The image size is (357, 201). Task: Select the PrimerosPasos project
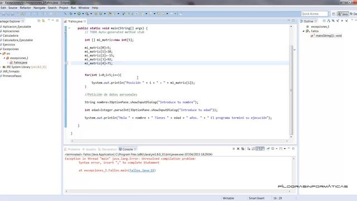point(12,76)
